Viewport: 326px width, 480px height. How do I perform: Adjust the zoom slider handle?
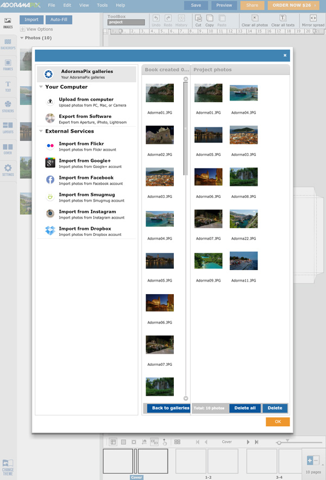click(279, 442)
